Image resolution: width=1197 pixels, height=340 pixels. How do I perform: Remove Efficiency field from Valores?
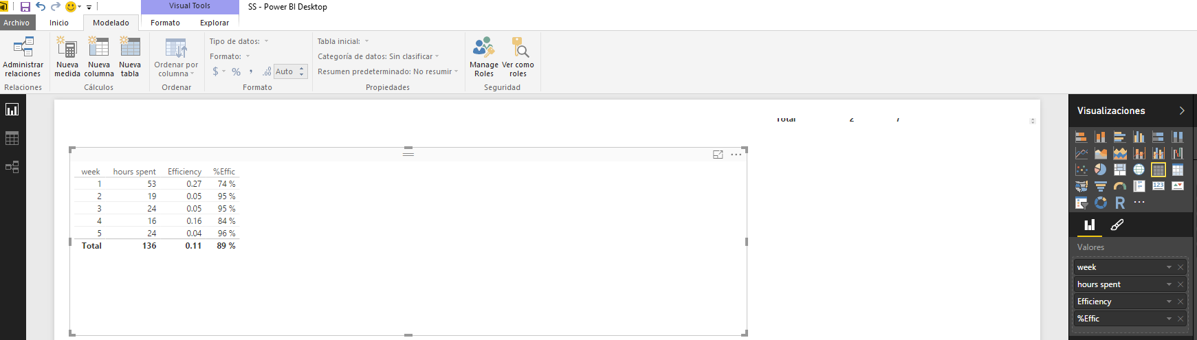pyautogui.click(x=1180, y=302)
